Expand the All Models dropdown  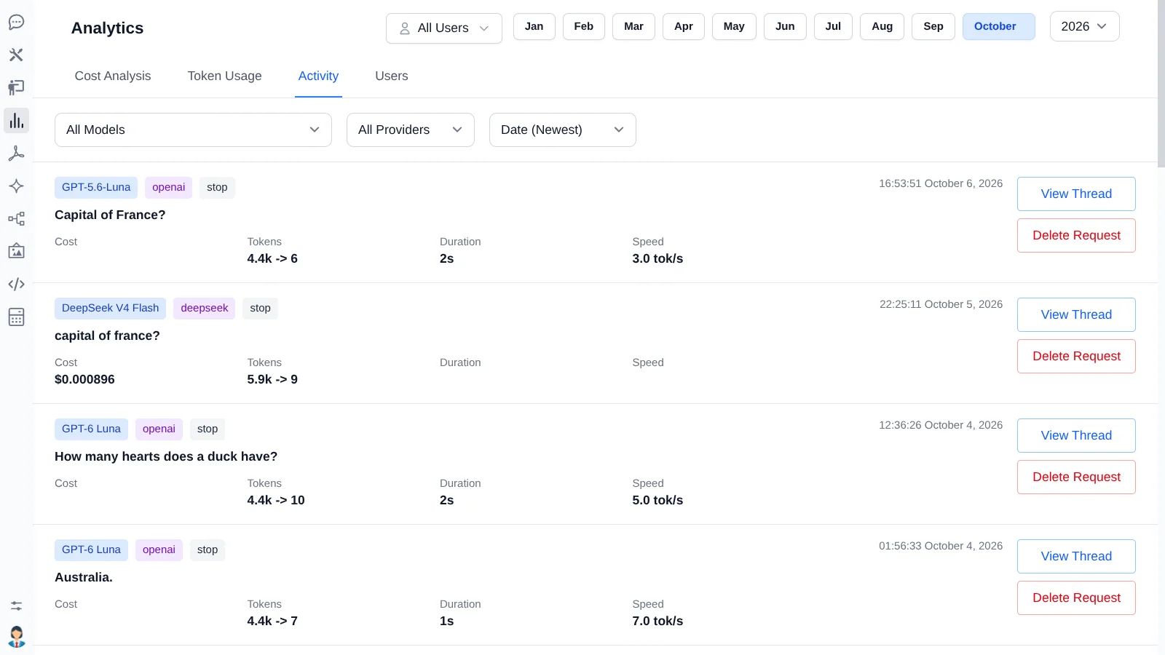point(193,130)
